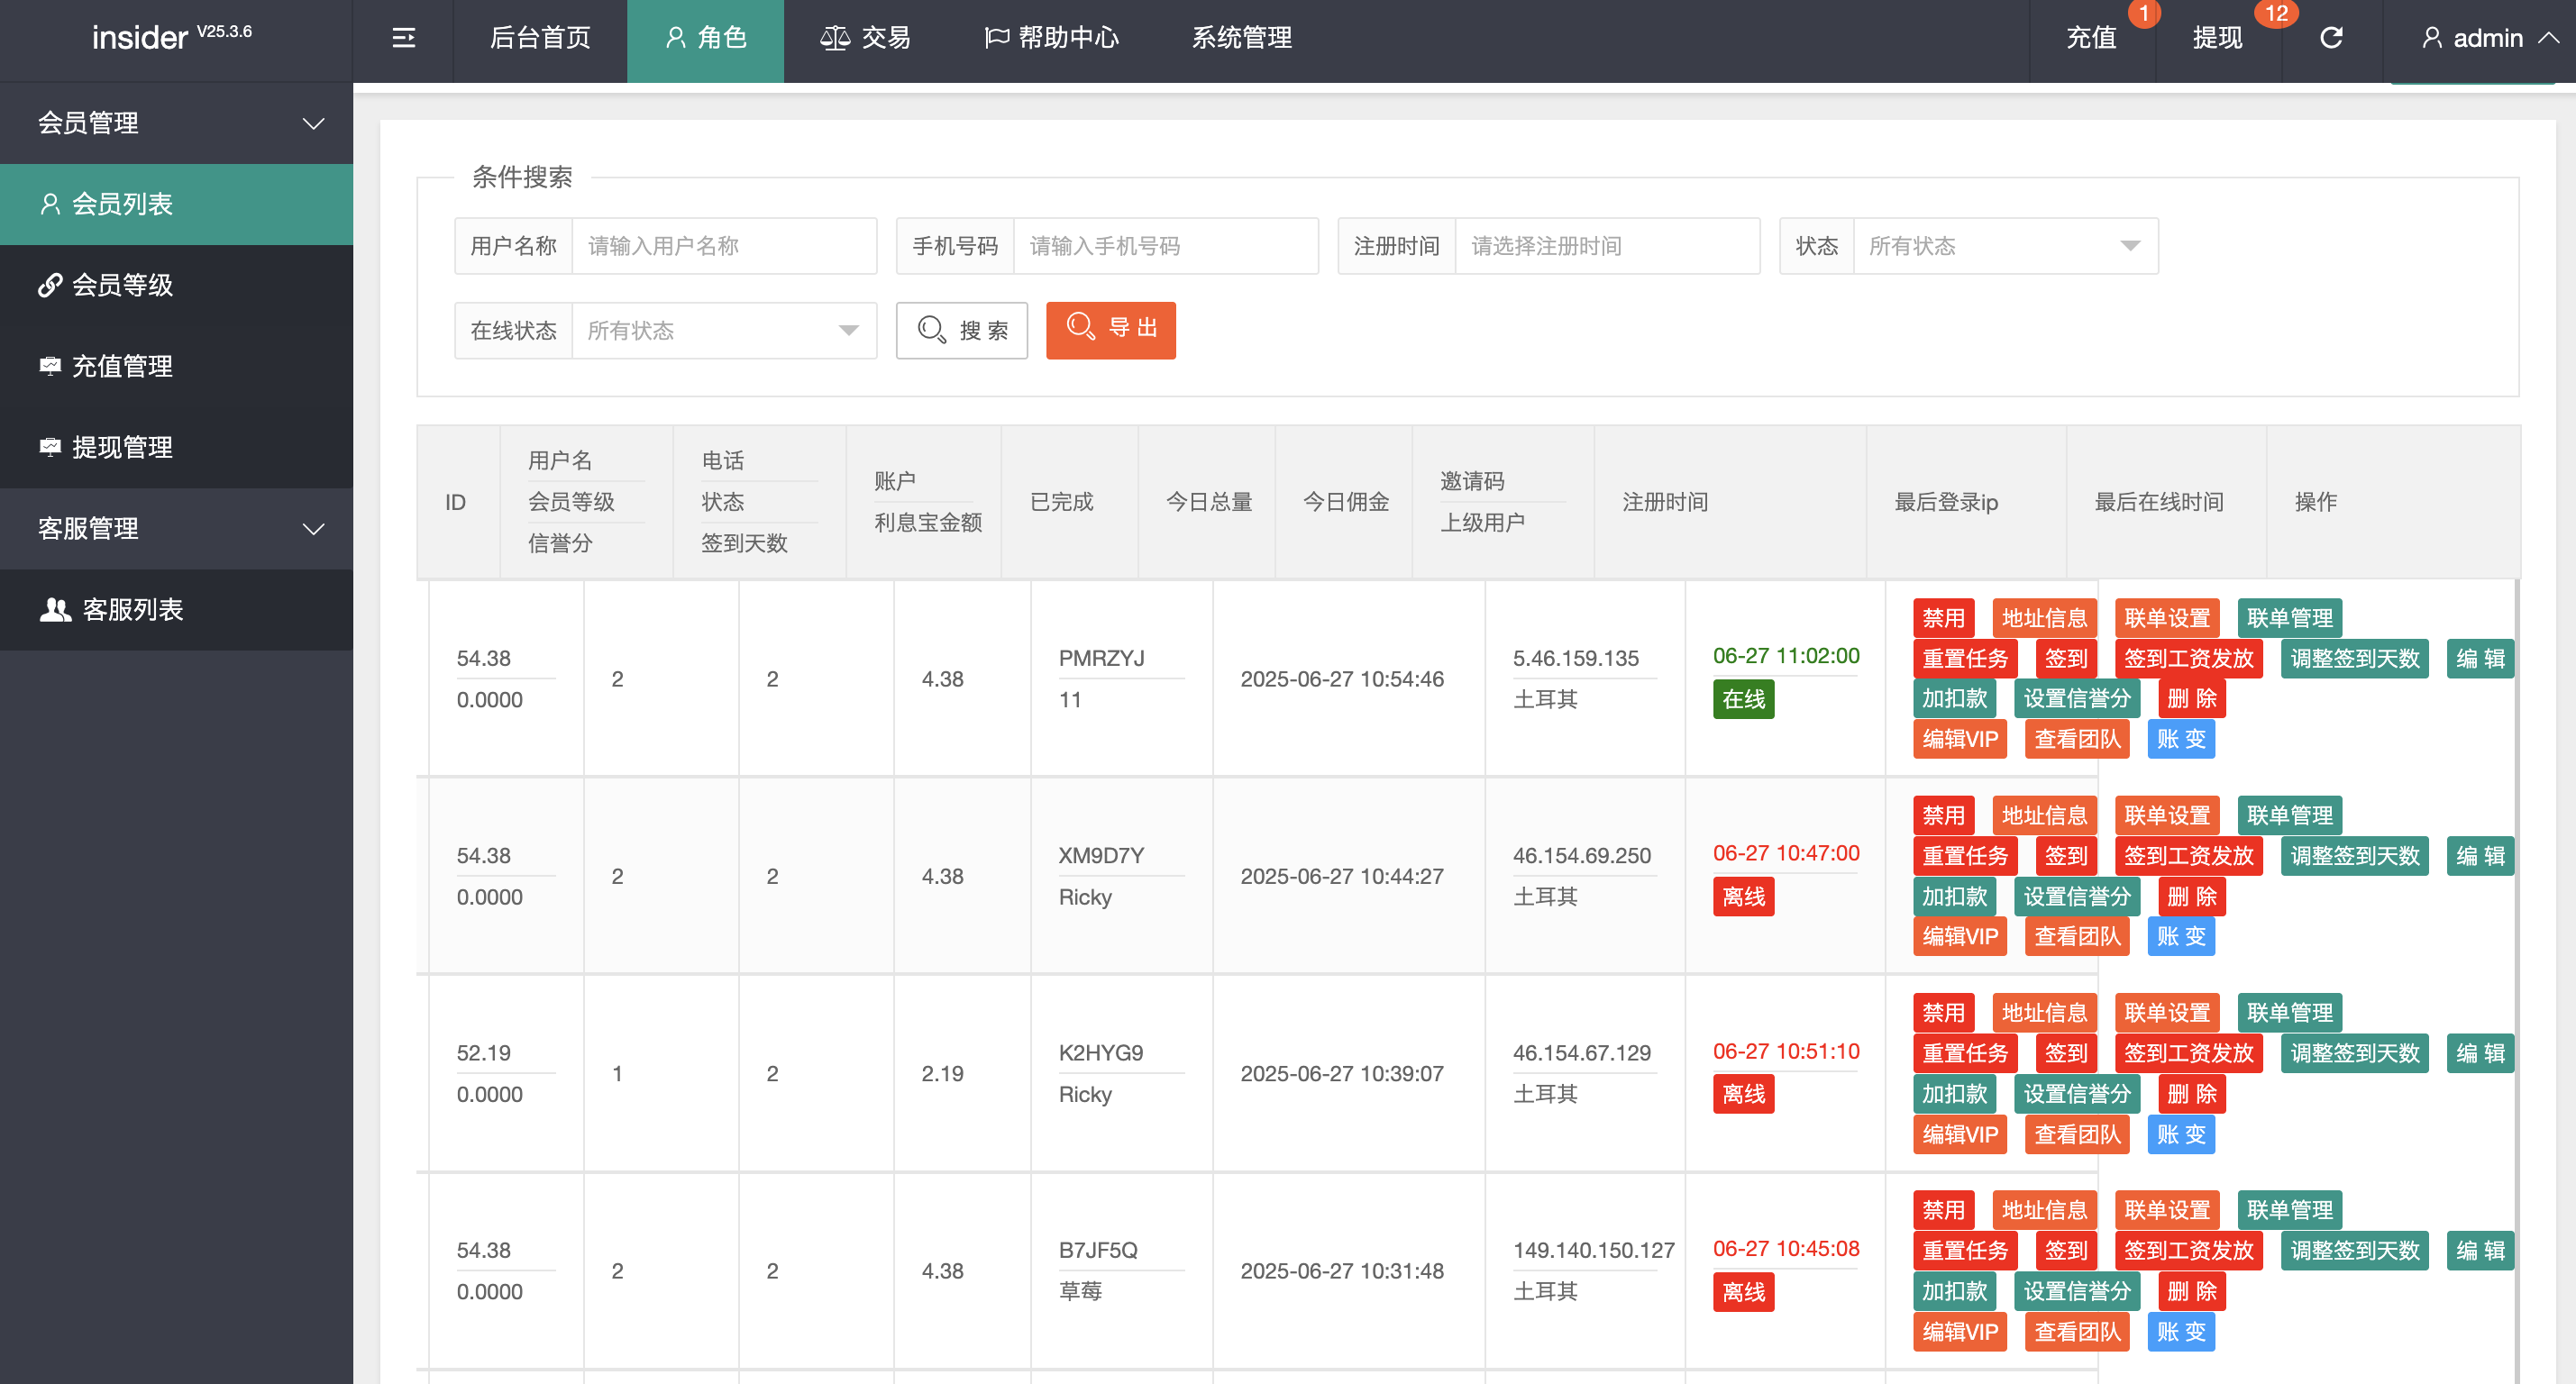Viewport: 2576px width, 1384px height.
Task: Click the 用户名称 input field
Action: click(723, 246)
